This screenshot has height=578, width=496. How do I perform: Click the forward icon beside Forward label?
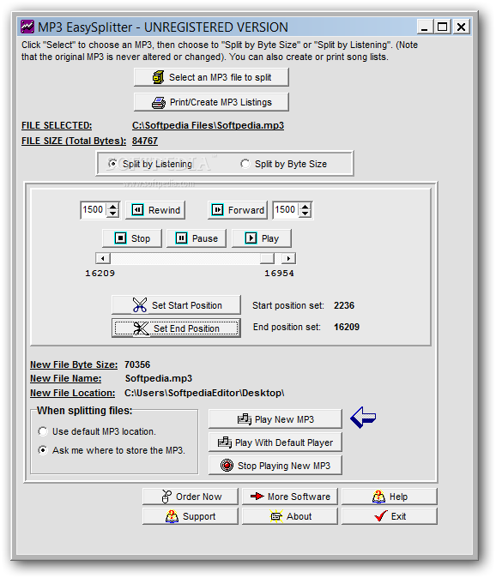coord(217,210)
